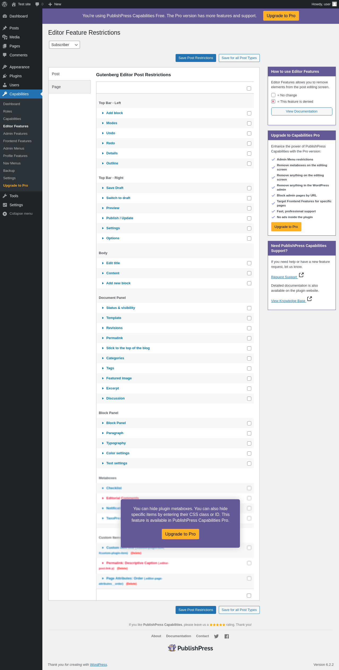
Task: Open the WordPress link in footer
Action: pos(99,664)
